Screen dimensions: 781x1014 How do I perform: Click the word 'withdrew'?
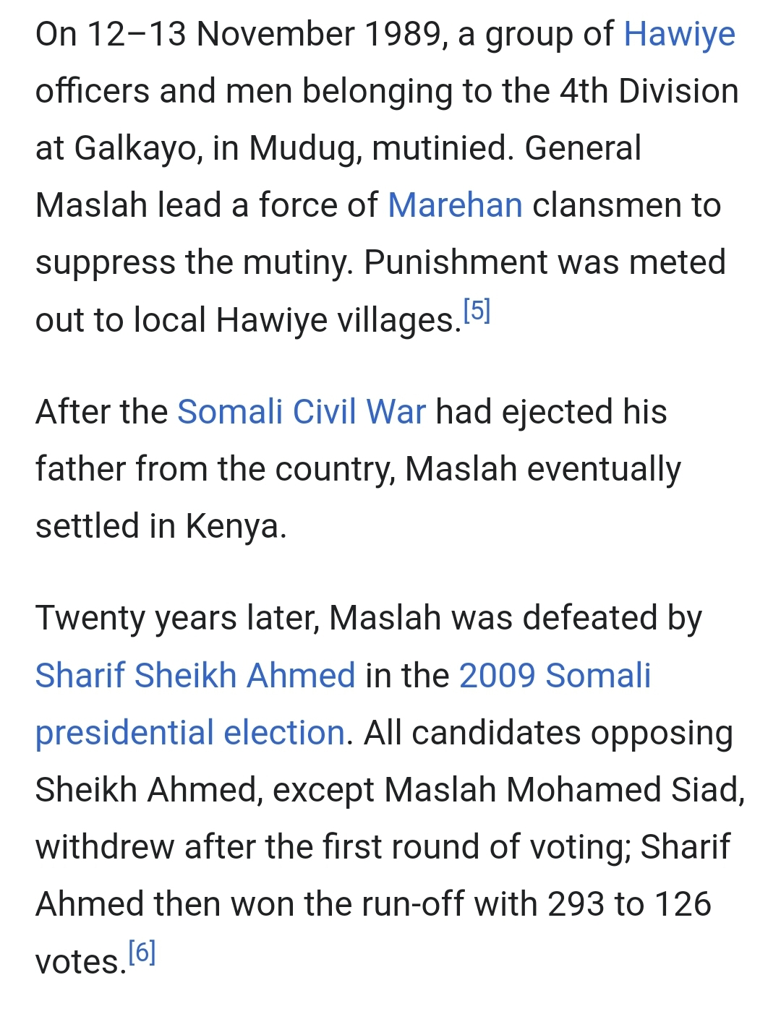point(105,847)
